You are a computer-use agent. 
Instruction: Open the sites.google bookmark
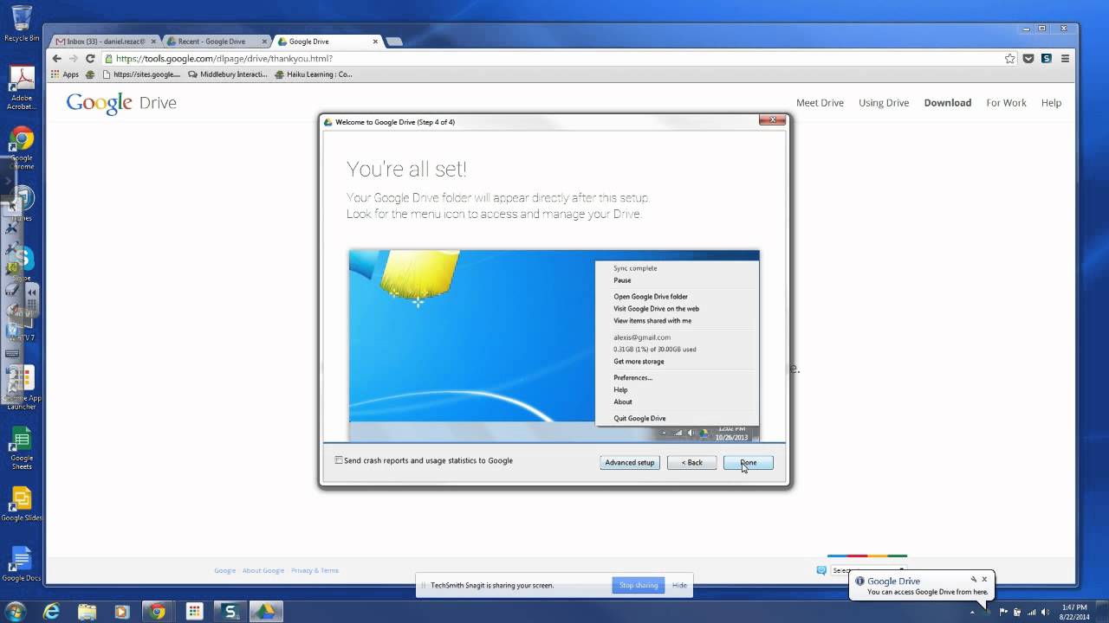[x=141, y=74]
